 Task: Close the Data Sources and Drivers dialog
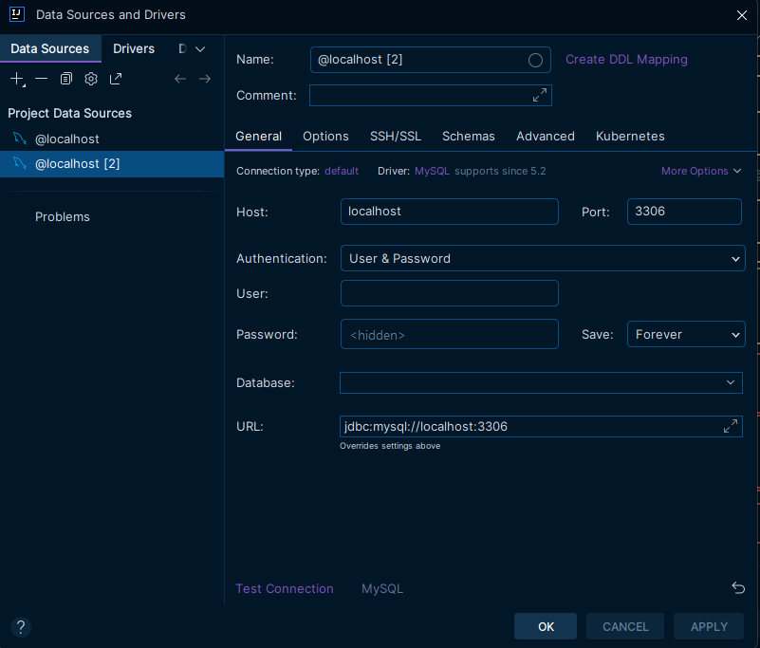(x=742, y=15)
